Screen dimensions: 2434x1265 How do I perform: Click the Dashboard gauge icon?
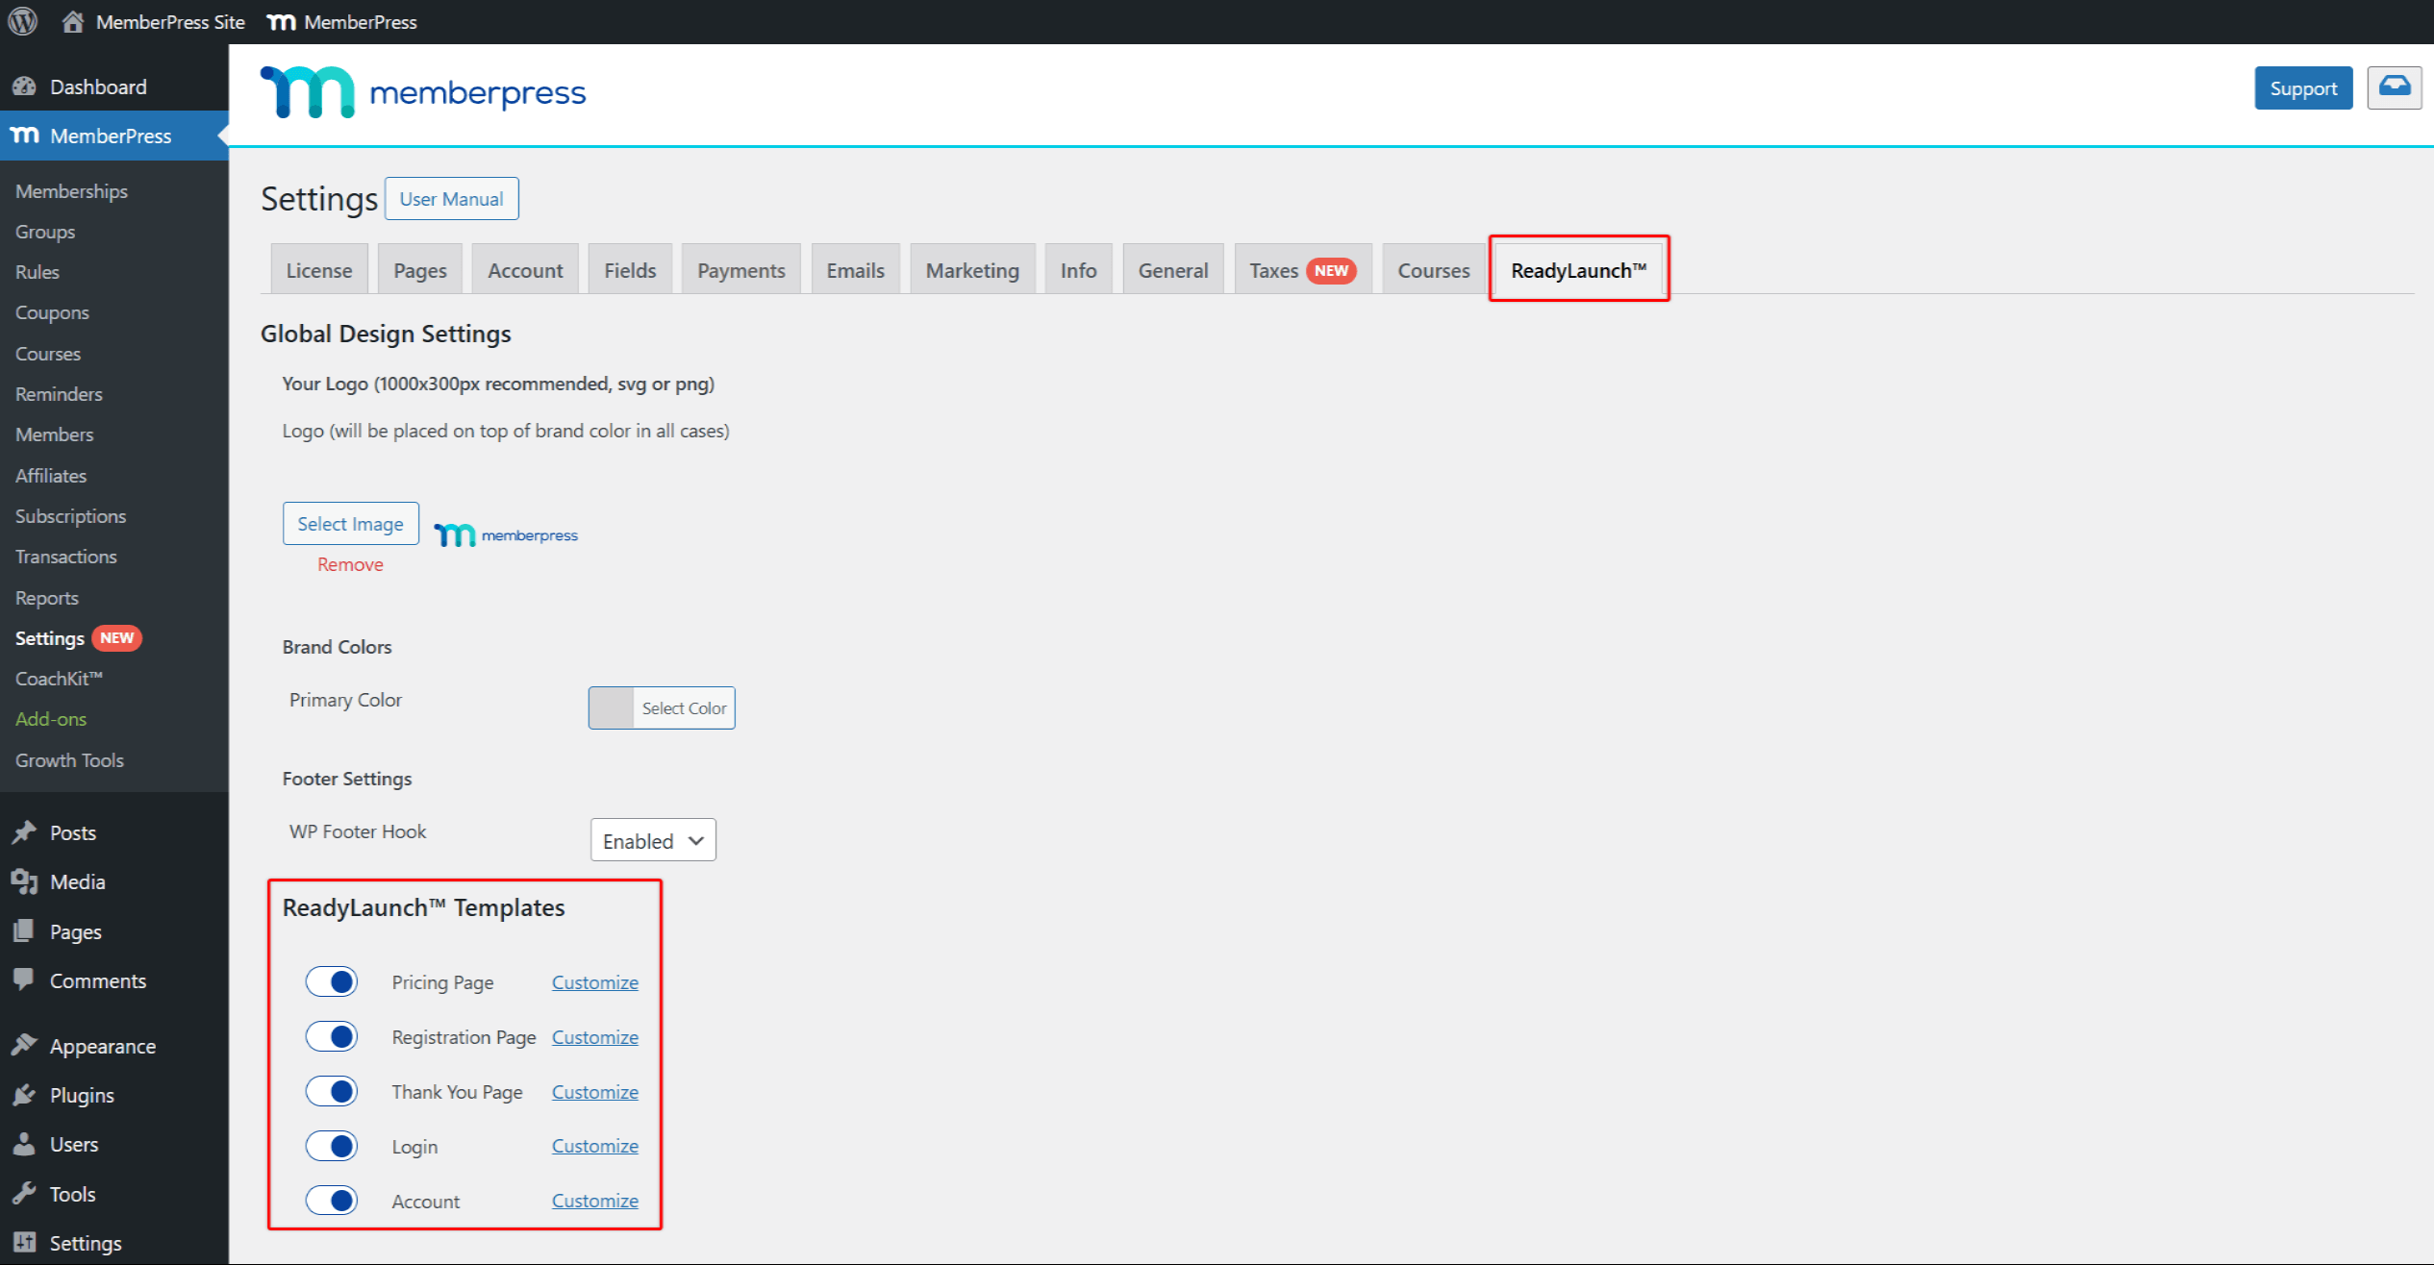[25, 87]
